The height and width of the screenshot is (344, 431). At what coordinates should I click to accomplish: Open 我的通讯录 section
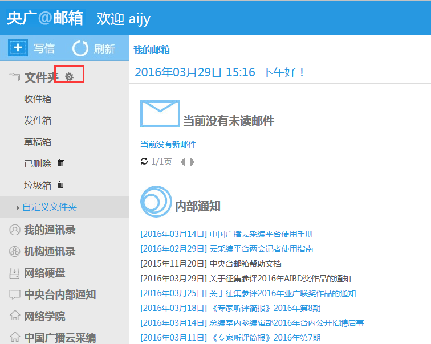50,230
